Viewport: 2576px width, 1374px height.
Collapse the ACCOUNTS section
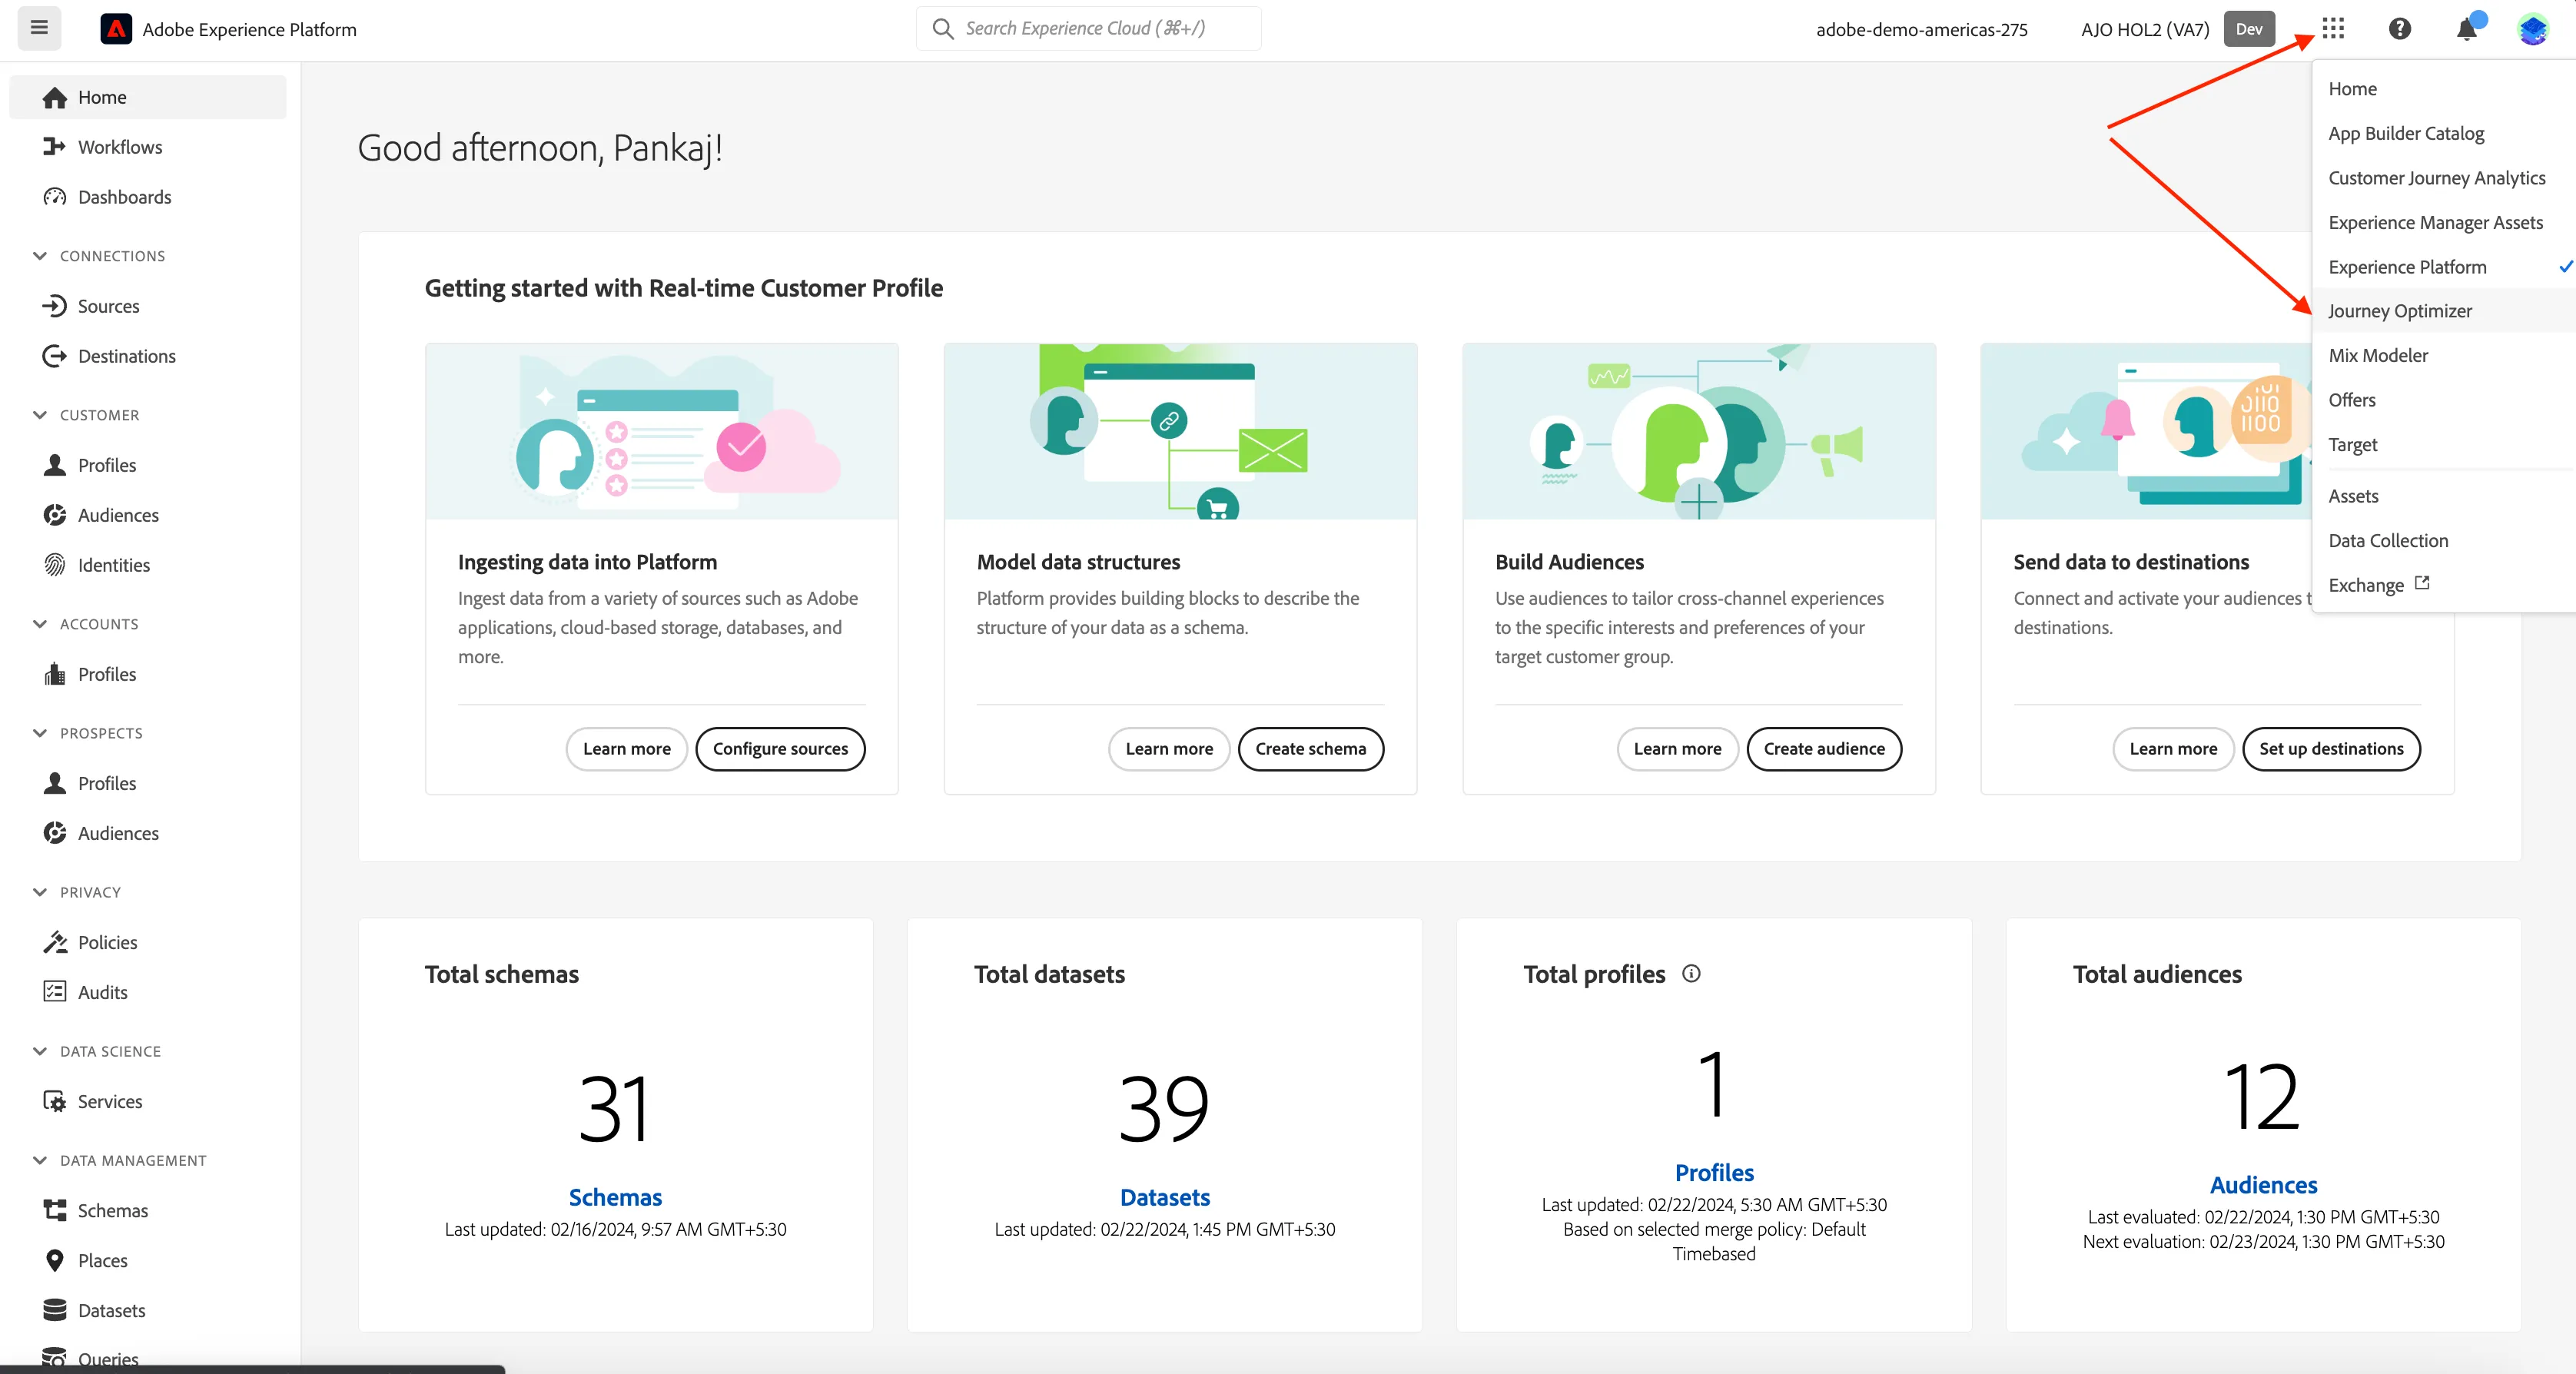(x=40, y=624)
